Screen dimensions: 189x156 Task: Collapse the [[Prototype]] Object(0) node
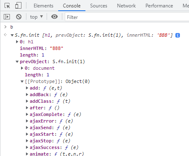click(22, 82)
